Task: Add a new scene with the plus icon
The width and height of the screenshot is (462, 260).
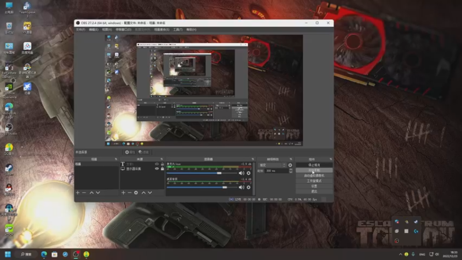Action: [x=78, y=192]
